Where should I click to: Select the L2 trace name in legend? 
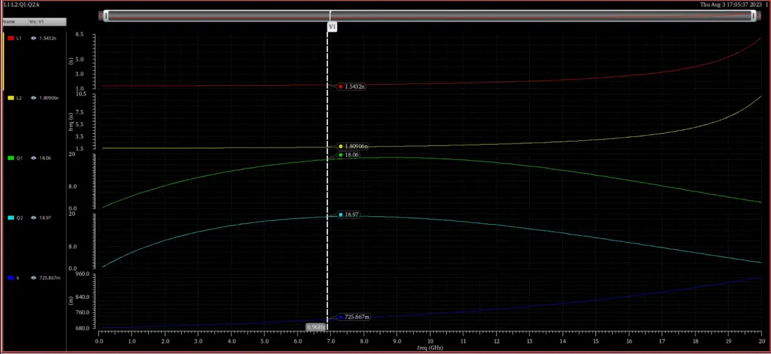tap(19, 98)
